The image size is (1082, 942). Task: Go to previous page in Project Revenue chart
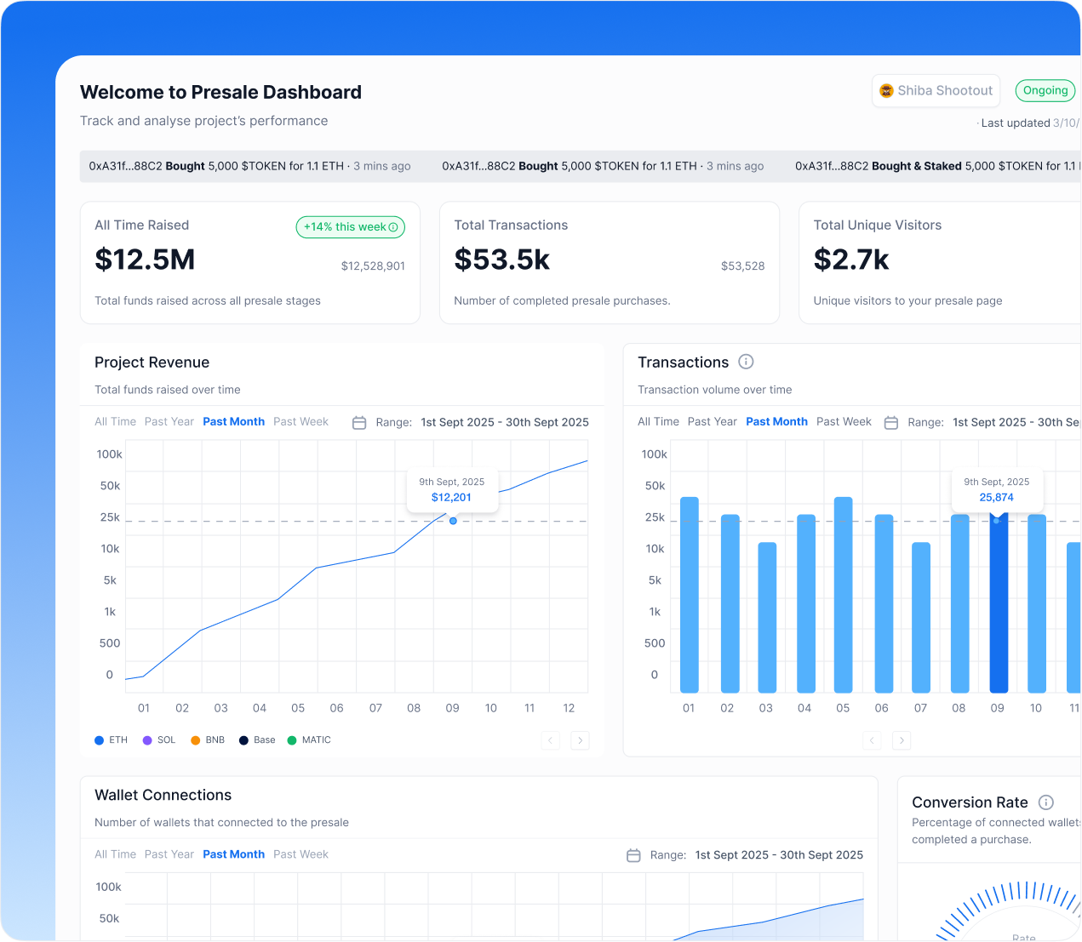click(x=551, y=740)
